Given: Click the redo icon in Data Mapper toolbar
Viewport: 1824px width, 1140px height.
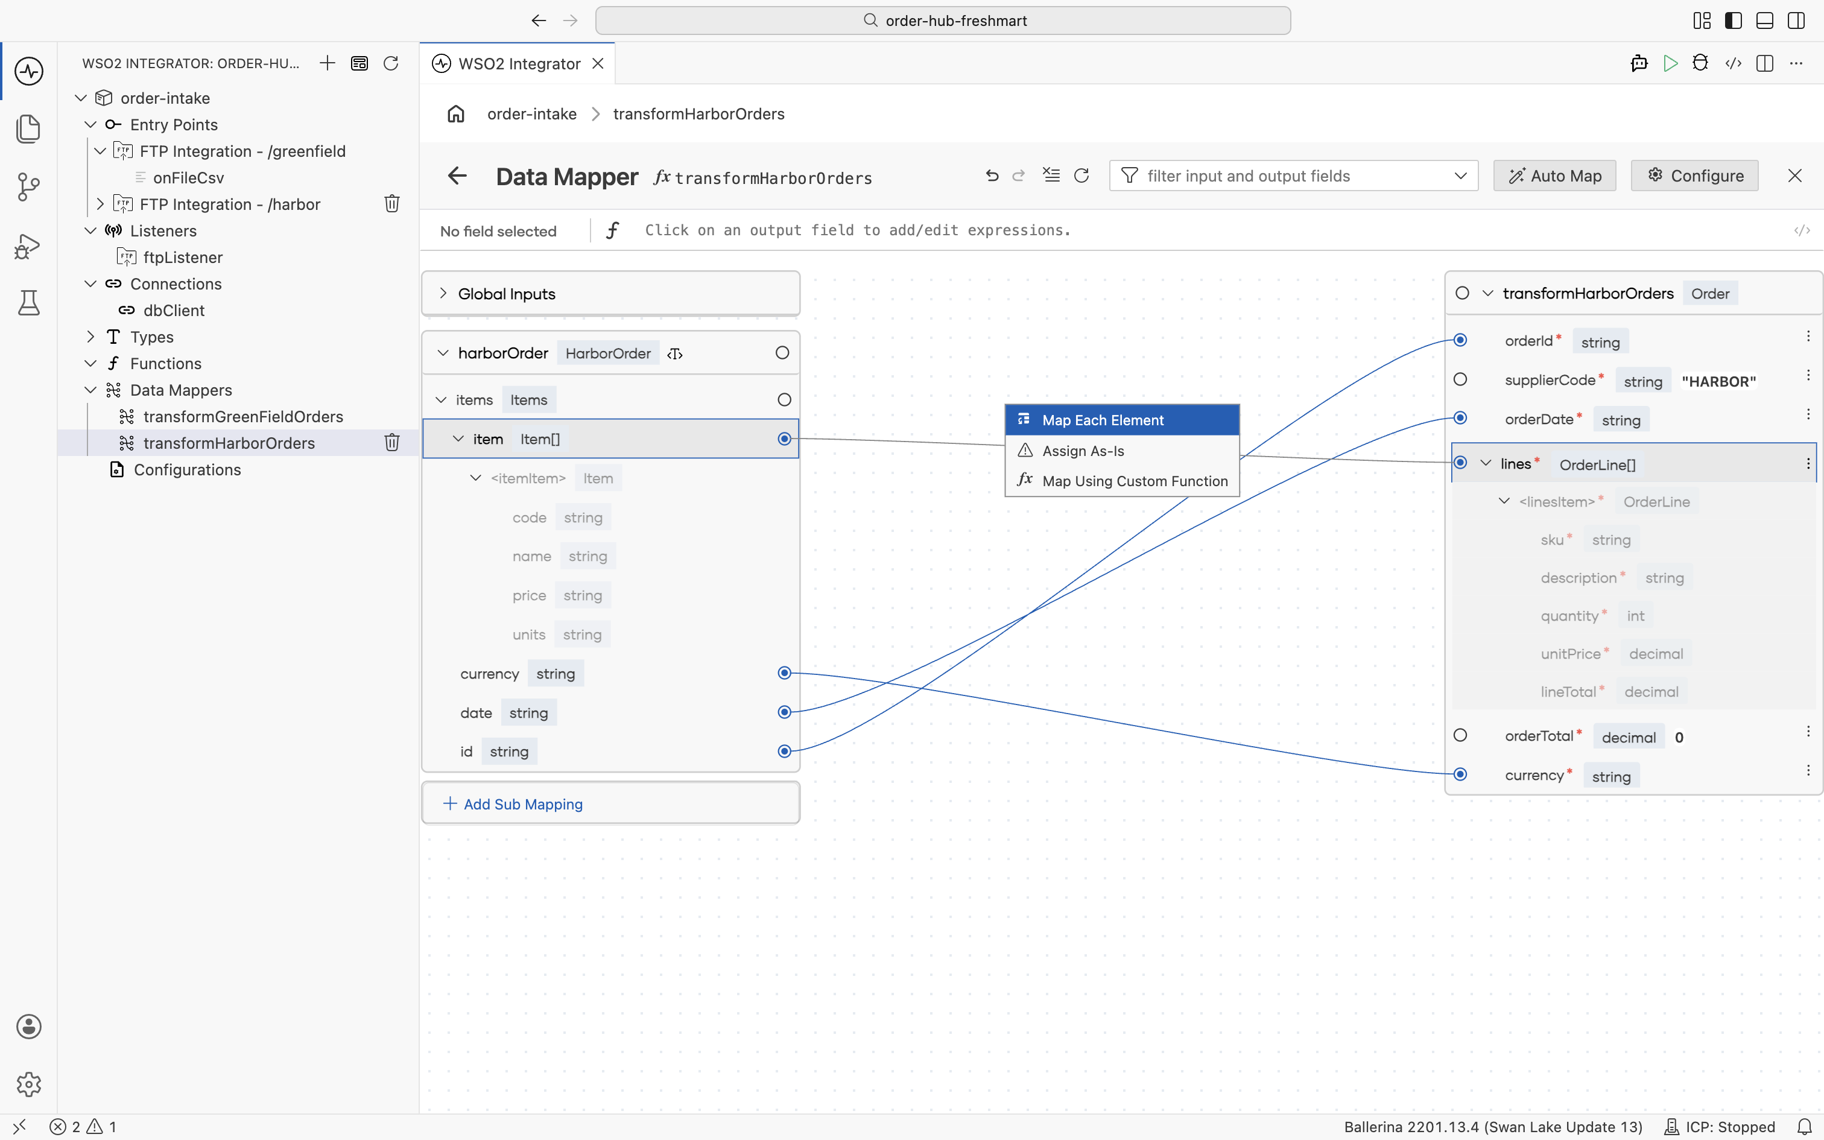Looking at the screenshot, I should tap(1019, 176).
